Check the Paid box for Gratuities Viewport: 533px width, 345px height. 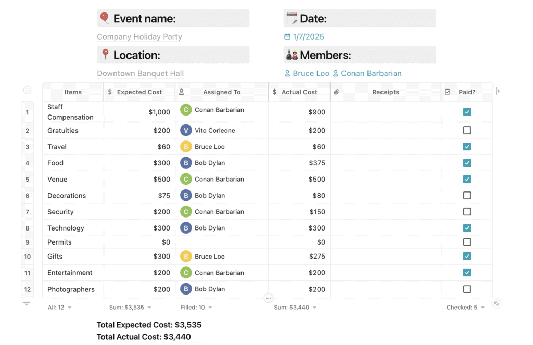pos(467,131)
